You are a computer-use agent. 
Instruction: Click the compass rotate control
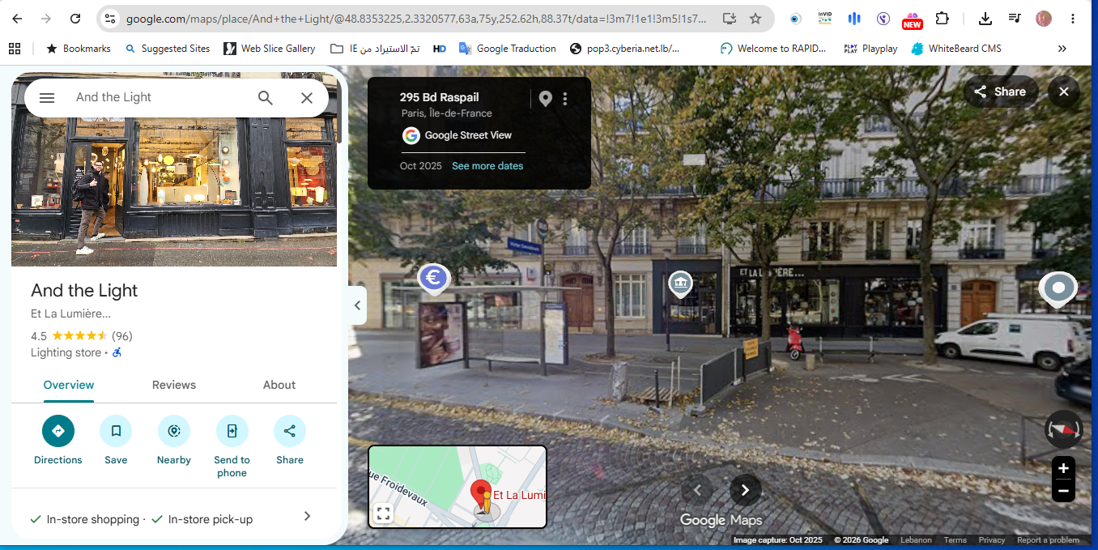[x=1063, y=429]
